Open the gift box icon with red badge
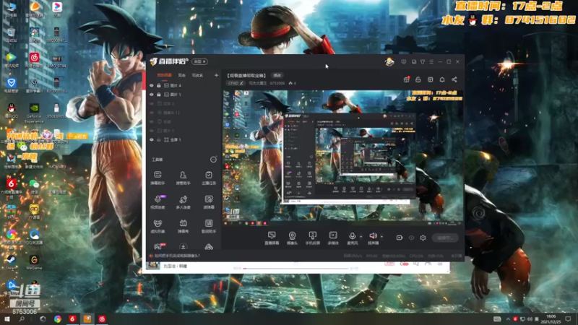This screenshot has height=325, width=578. click(x=406, y=79)
